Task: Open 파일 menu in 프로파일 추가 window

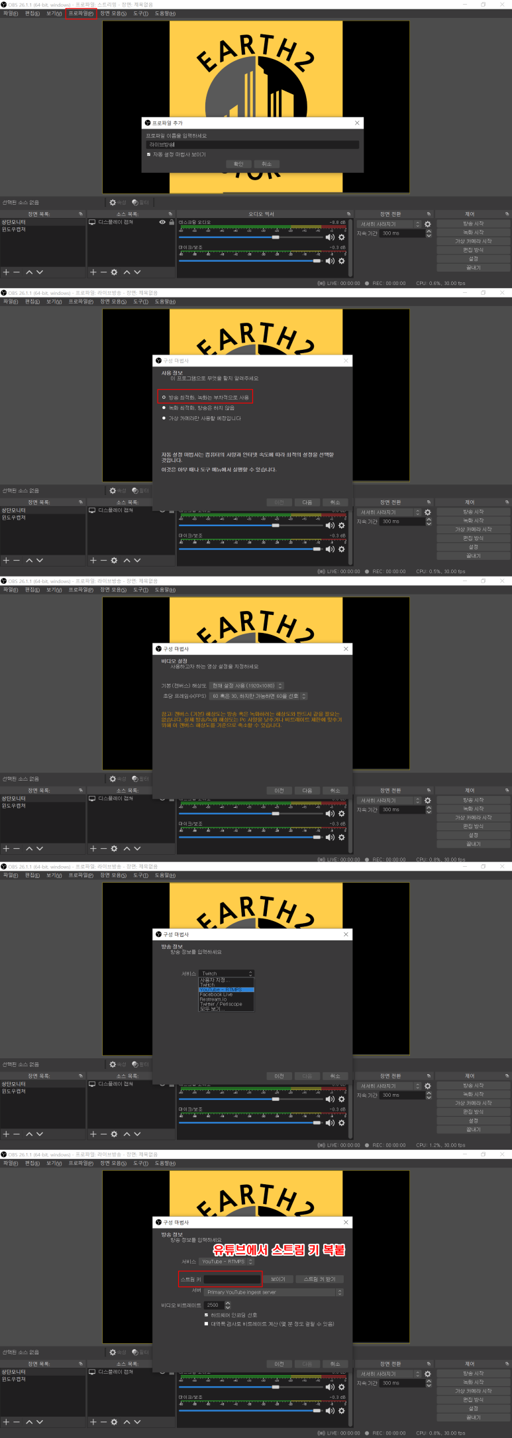Action: tap(11, 13)
